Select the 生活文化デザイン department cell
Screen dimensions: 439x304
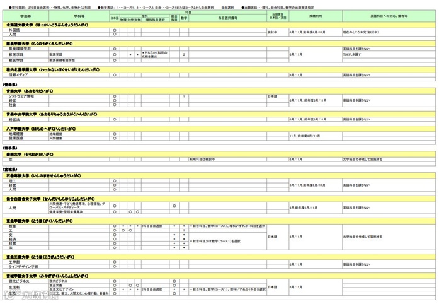point(79,289)
